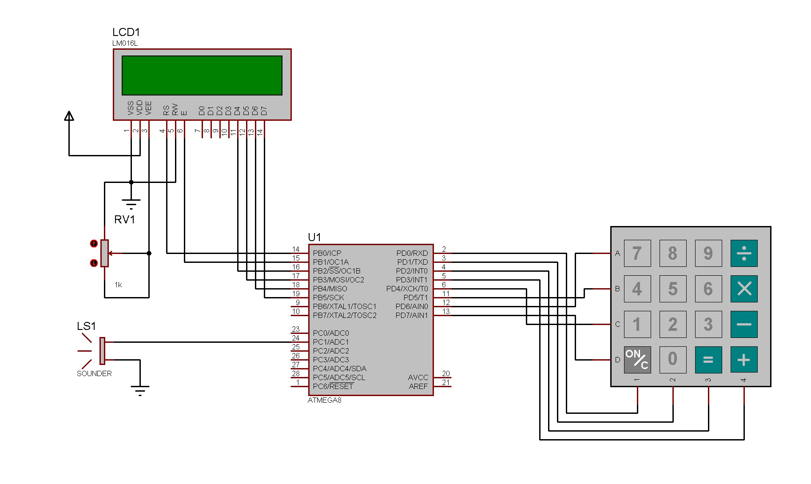Image resolution: width=811 pixels, height=484 pixels.
Task: Click the PD7/AIN1 pin label
Action: click(412, 316)
